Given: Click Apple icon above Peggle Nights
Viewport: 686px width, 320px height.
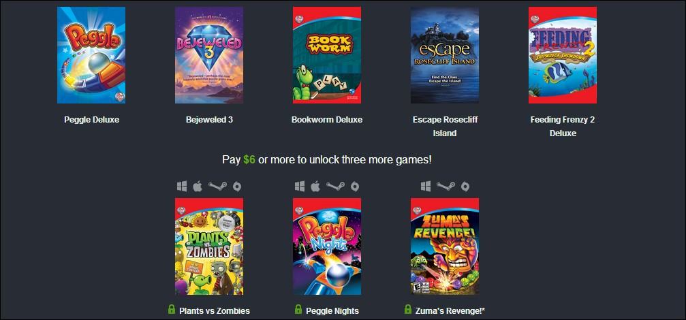Looking at the screenshot, I should [315, 187].
